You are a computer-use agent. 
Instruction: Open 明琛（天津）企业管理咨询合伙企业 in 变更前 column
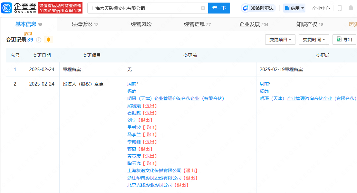(176, 98)
